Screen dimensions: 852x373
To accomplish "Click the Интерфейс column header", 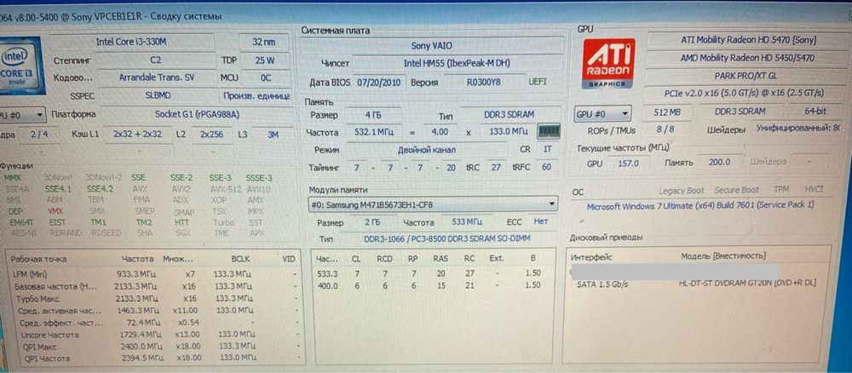I will point(590,257).
